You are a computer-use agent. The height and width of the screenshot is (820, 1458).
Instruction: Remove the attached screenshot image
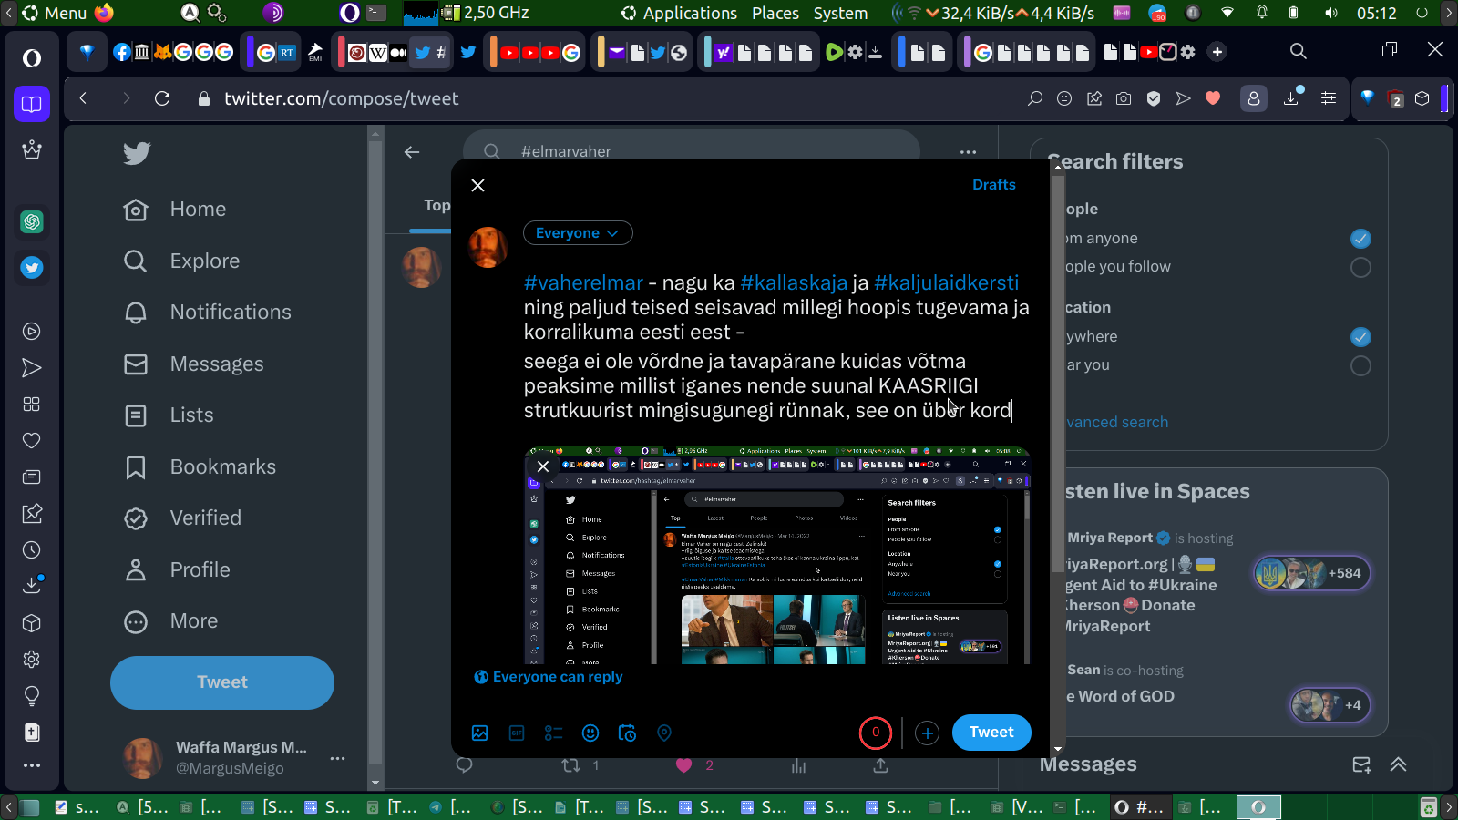(543, 466)
